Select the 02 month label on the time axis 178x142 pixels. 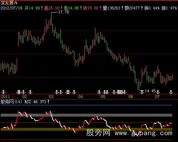point(25,97)
